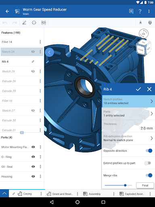Open the versions and history icon
This screenshot has width=155, height=207.
pos(17,11)
